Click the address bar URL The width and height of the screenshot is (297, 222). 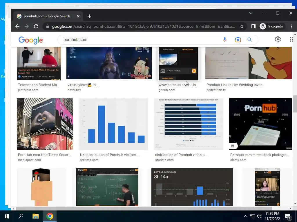click(x=143, y=26)
